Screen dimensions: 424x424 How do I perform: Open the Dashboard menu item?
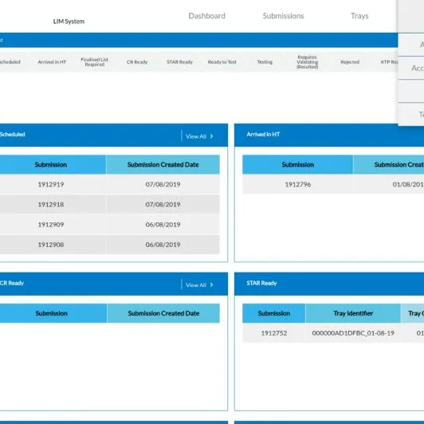point(207,16)
